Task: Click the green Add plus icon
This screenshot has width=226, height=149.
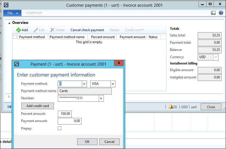Action: (x=19, y=30)
